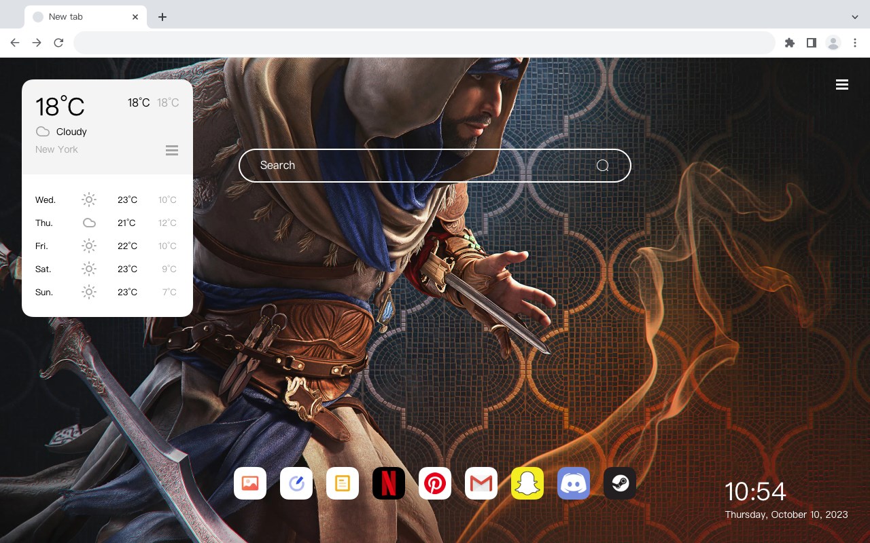Open the browser Extensions puzzle icon
Image resolution: width=870 pixels, height=543 pixels.
point(789,43)
